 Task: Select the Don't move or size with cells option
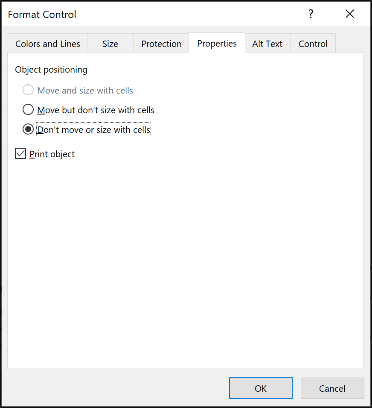tap(28, 129)
